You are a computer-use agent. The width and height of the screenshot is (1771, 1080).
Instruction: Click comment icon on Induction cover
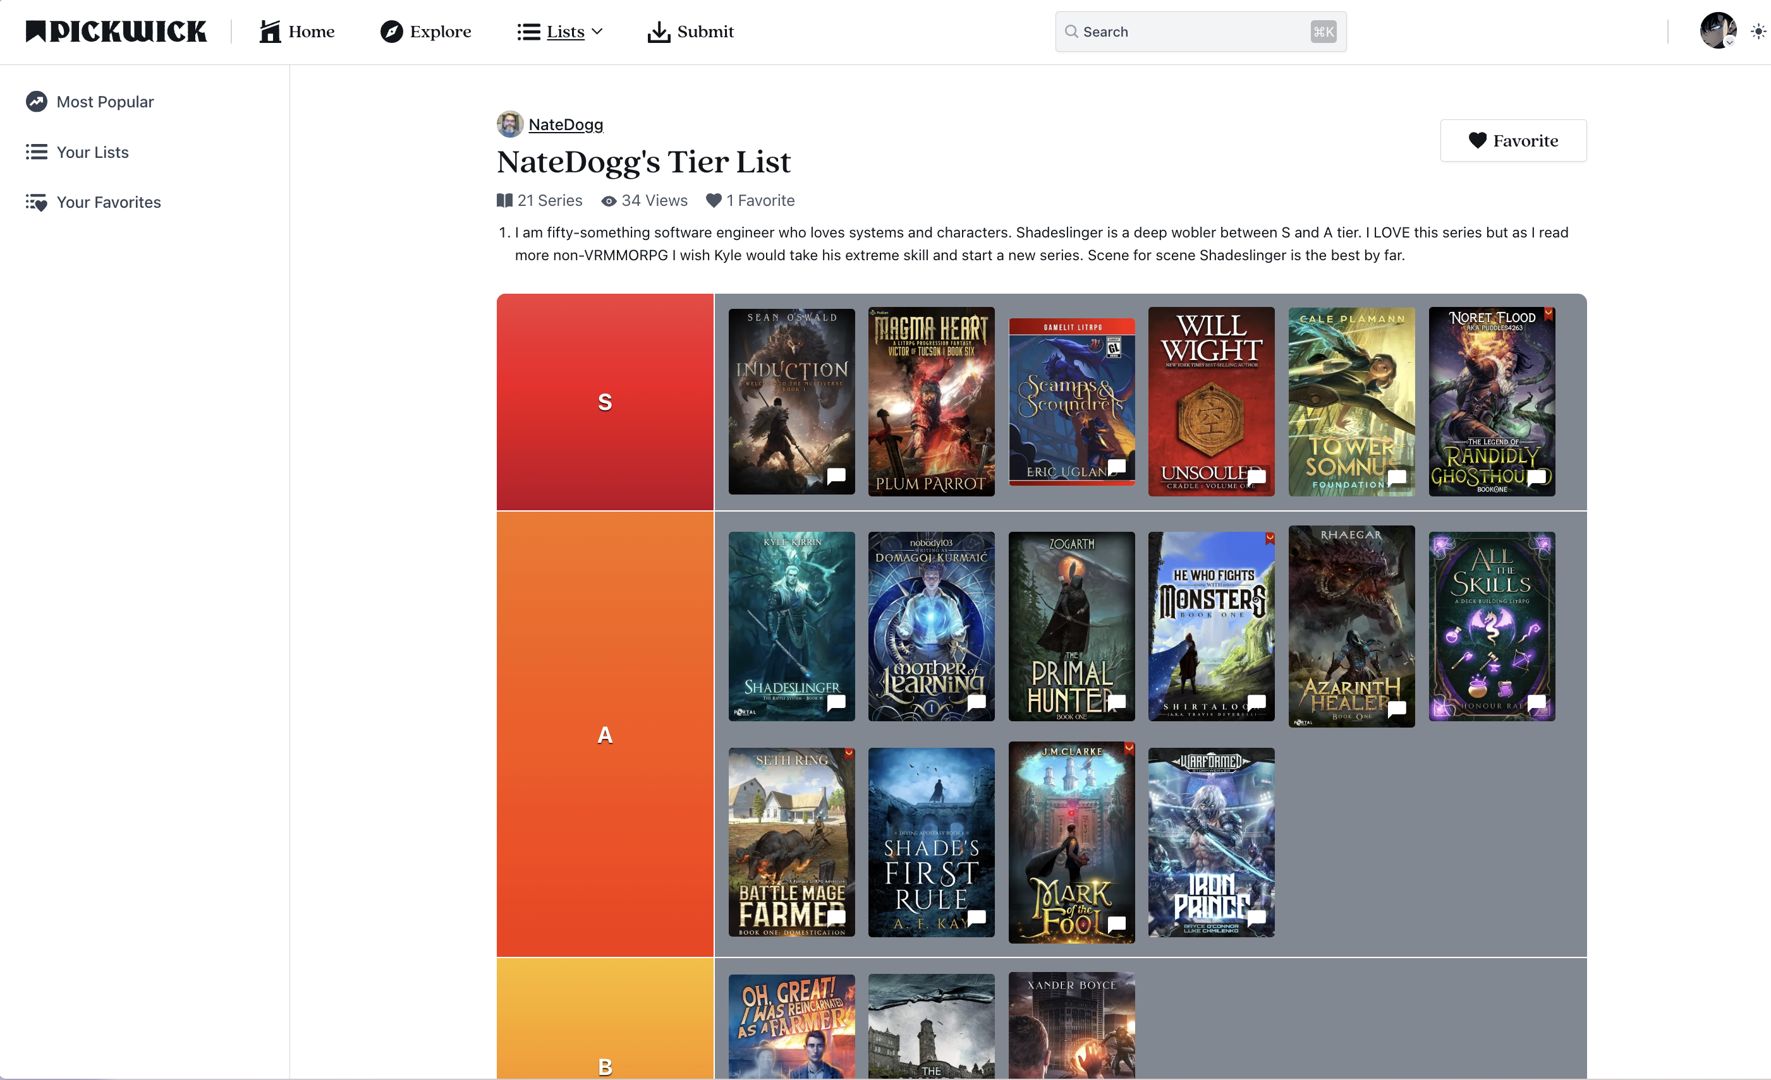pos(836,476)
